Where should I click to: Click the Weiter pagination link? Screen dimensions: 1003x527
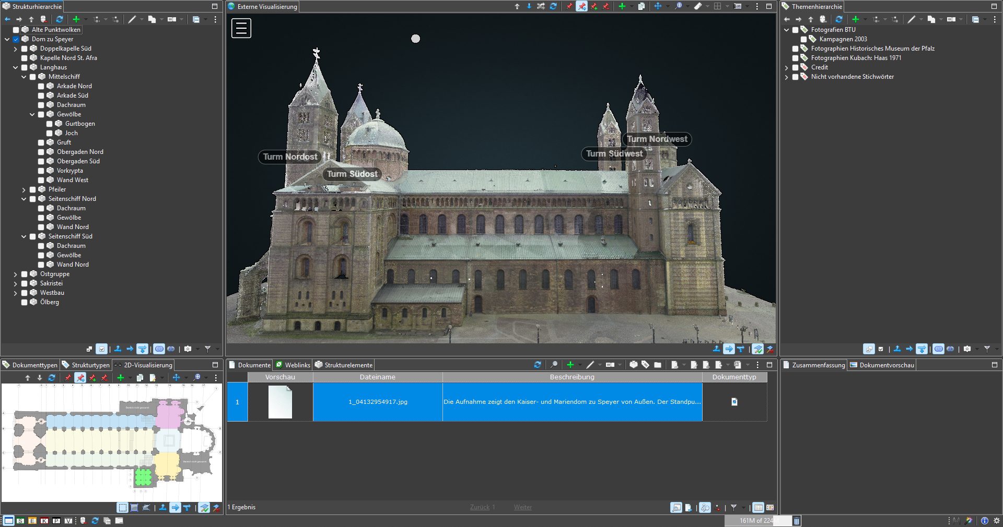coord(522,507)
